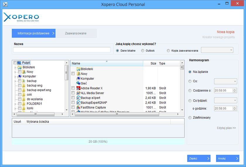The width and height of the screenshot is (246, 167).
Task: Select the Outlook radio button
Action: coord(143,51)
